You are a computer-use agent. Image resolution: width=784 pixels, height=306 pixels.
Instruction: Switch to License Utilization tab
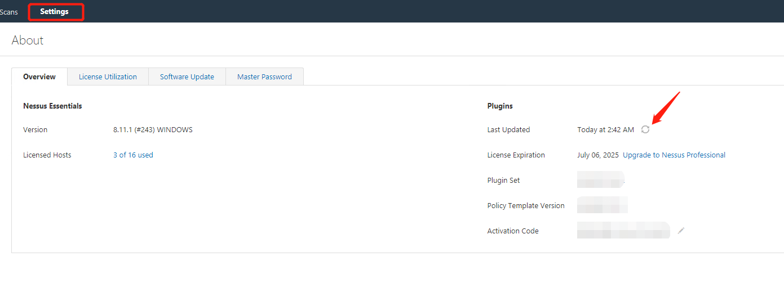[108, 76]
